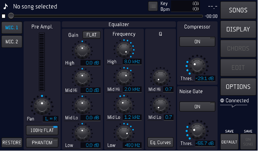Click the music note song icon
The height and width of the screenshot is (151, 258).
6,6
